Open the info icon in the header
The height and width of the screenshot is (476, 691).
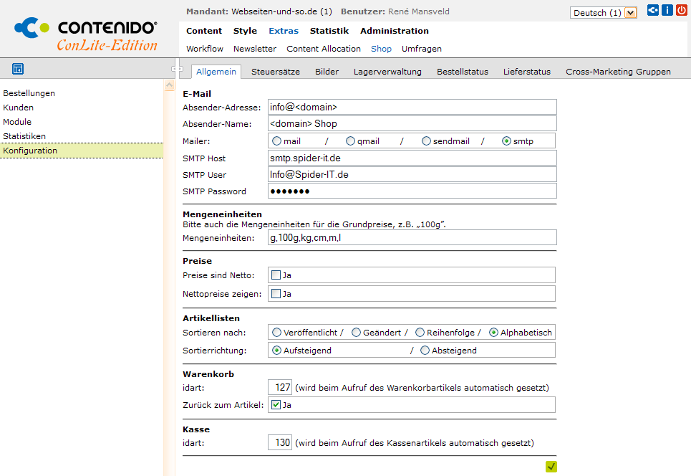(x=667, y=11)
